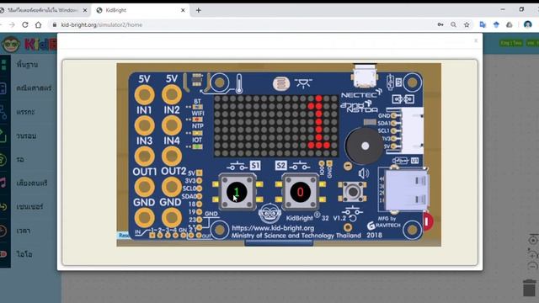Viewport: 539px width, 303px height.
Task: Click the micro USB connector on top
Action: coord(365,76)
